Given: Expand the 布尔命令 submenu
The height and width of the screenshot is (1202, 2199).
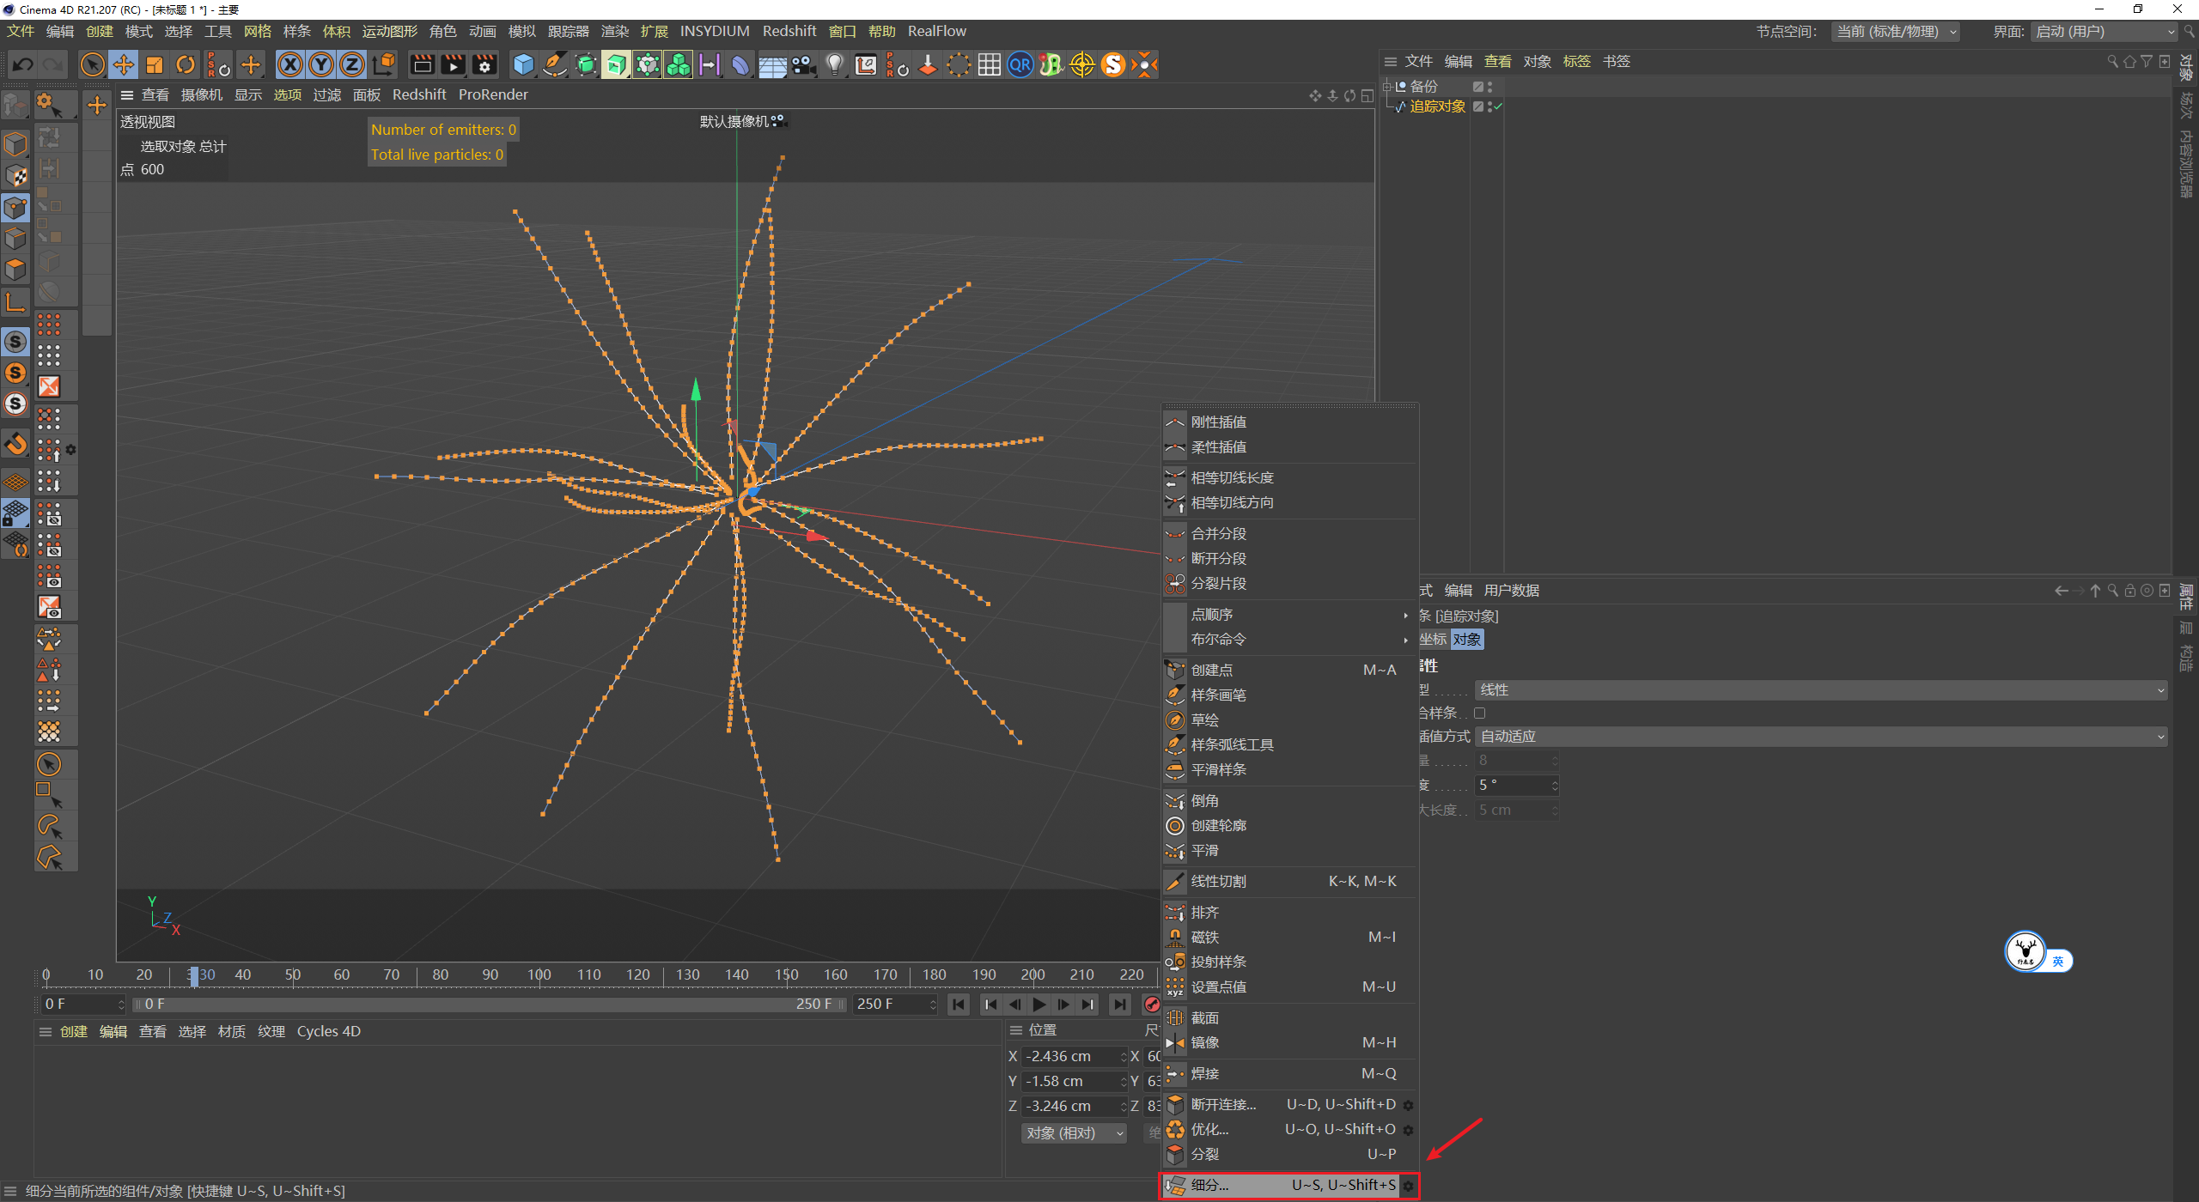Looking at the screenshot, I should (x=1289, y=640).
